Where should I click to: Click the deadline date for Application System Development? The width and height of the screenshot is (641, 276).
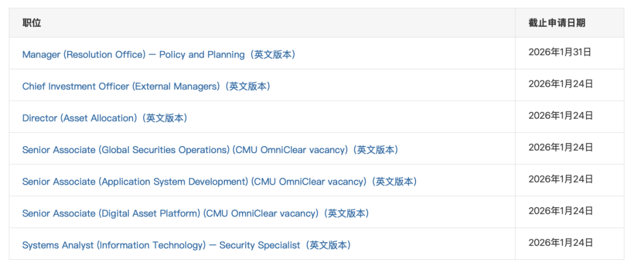pyautogui.click(x=560, y=179)
